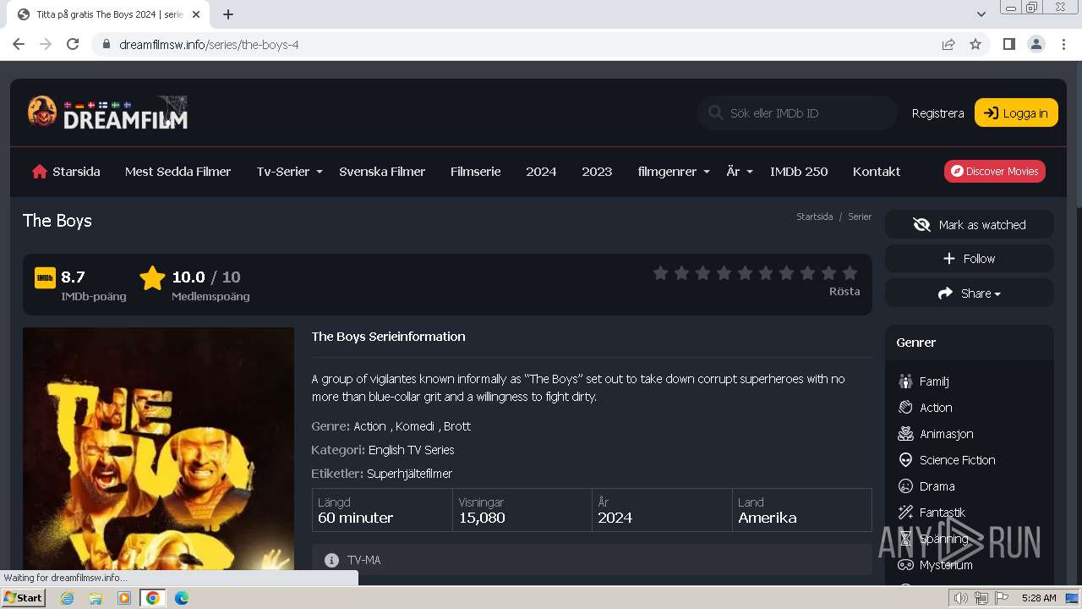Image resolution: width=1082 pixels, height=609 pixels.
Task: Focus the Sök eller IMDb ID field
Action: click(x=798, y=112)
